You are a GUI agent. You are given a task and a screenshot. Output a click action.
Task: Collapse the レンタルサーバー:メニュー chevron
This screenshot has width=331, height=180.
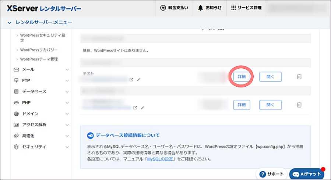coord(10,22)
